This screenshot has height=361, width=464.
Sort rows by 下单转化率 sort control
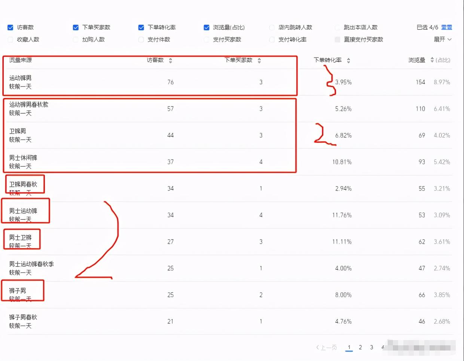point(348,60)
